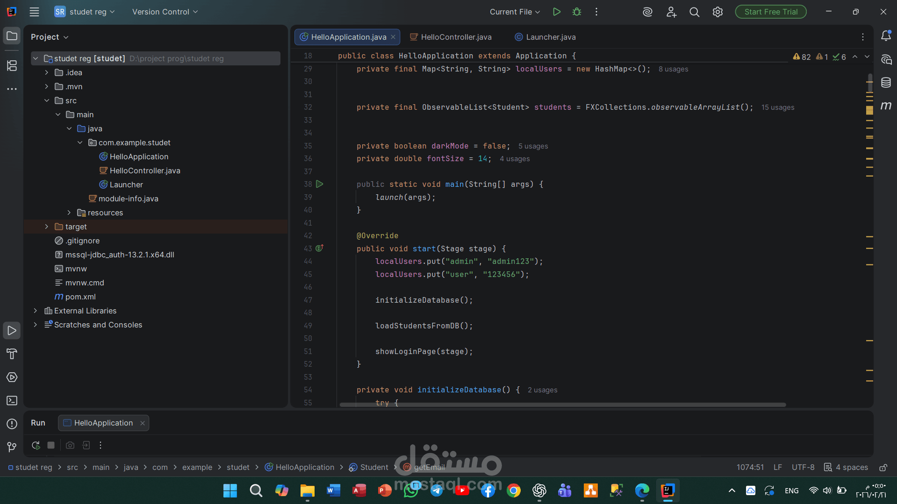
Task: Expand the target folder
Action: pos(46,227)
